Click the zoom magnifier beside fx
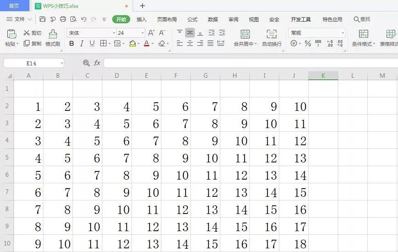Screen dimensions: 398x252 pos(86,63)
